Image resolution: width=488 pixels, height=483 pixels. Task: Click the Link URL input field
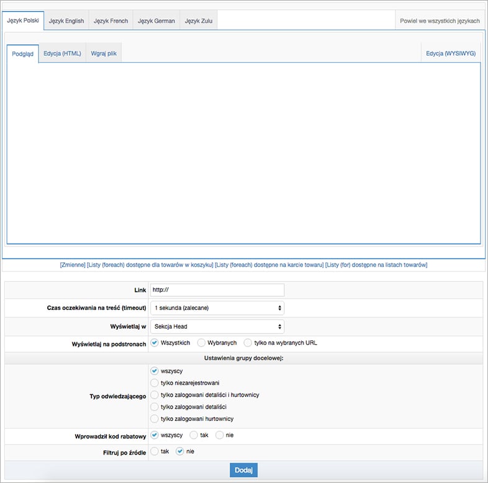click(x=217, y=290)
